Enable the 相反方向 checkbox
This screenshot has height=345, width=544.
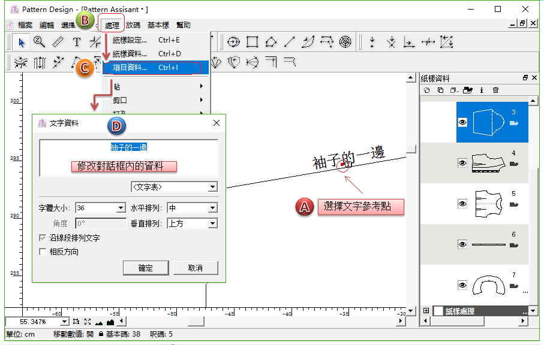pyautogui.click(x=43, y=252)
